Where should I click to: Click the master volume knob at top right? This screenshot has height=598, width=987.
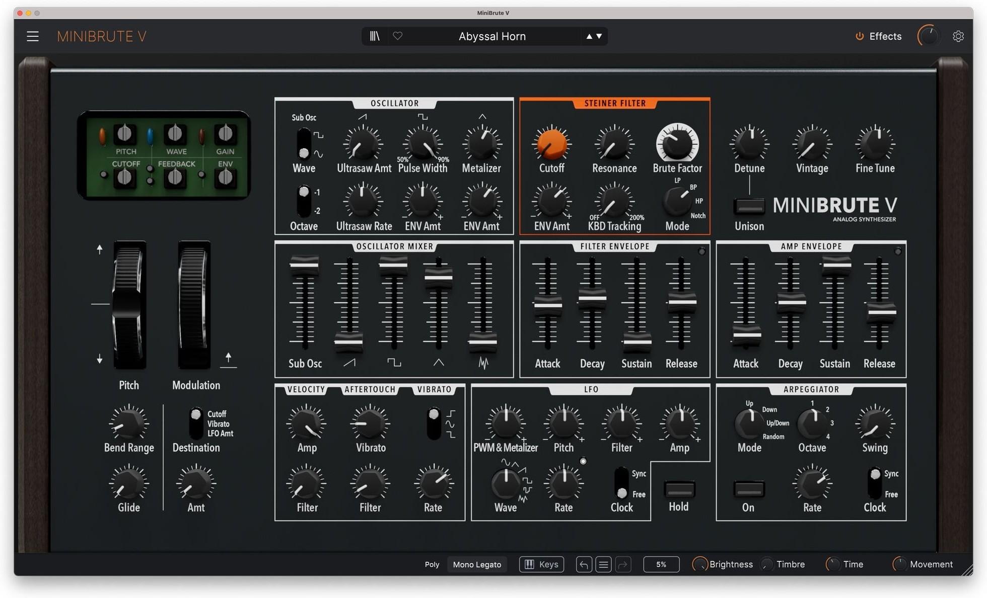[929, 36]
